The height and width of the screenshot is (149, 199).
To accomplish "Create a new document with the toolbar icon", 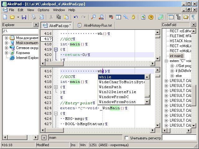I will [5, 17].
